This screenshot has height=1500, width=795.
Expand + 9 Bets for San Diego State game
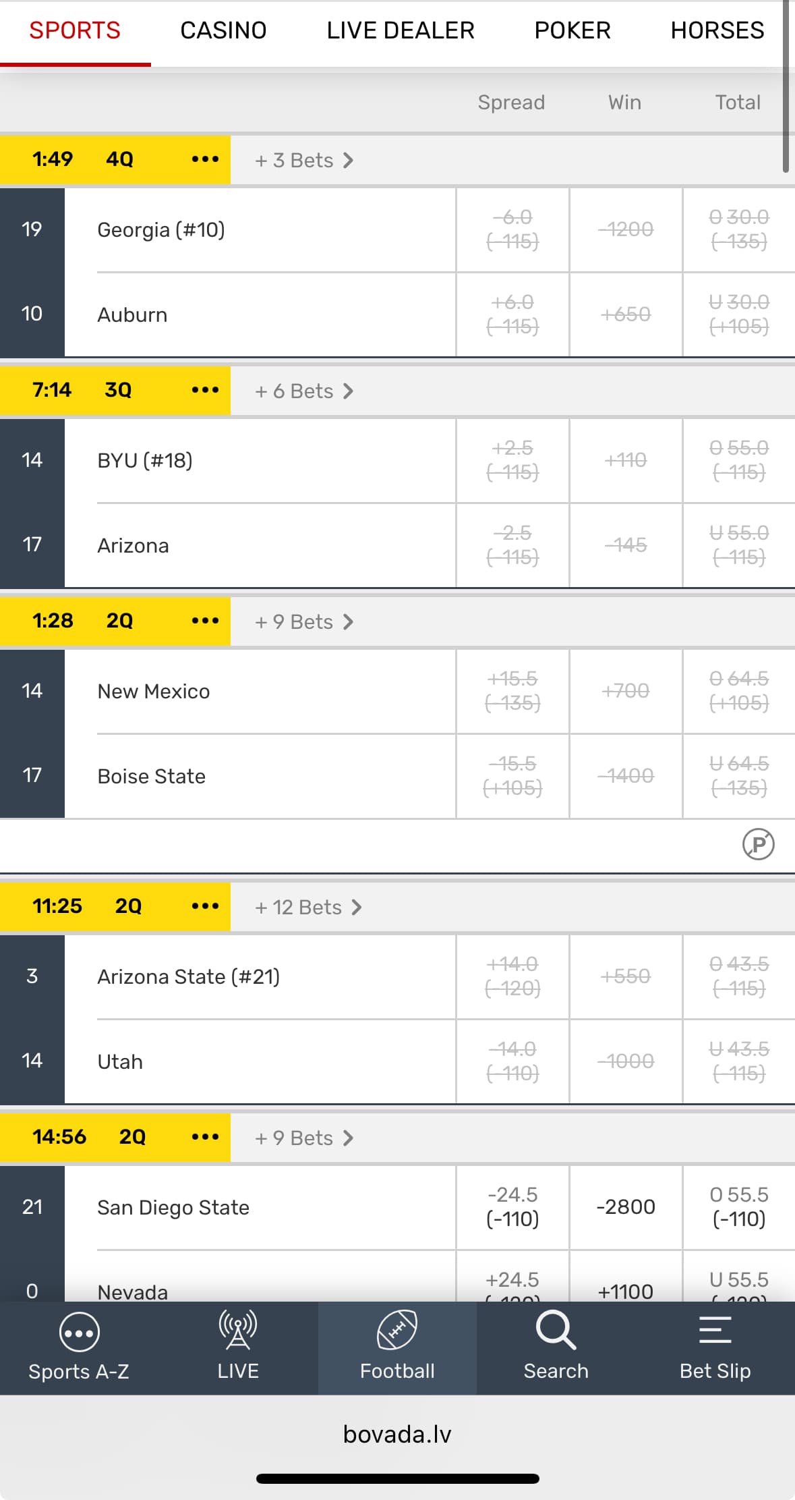(304, 1138)
